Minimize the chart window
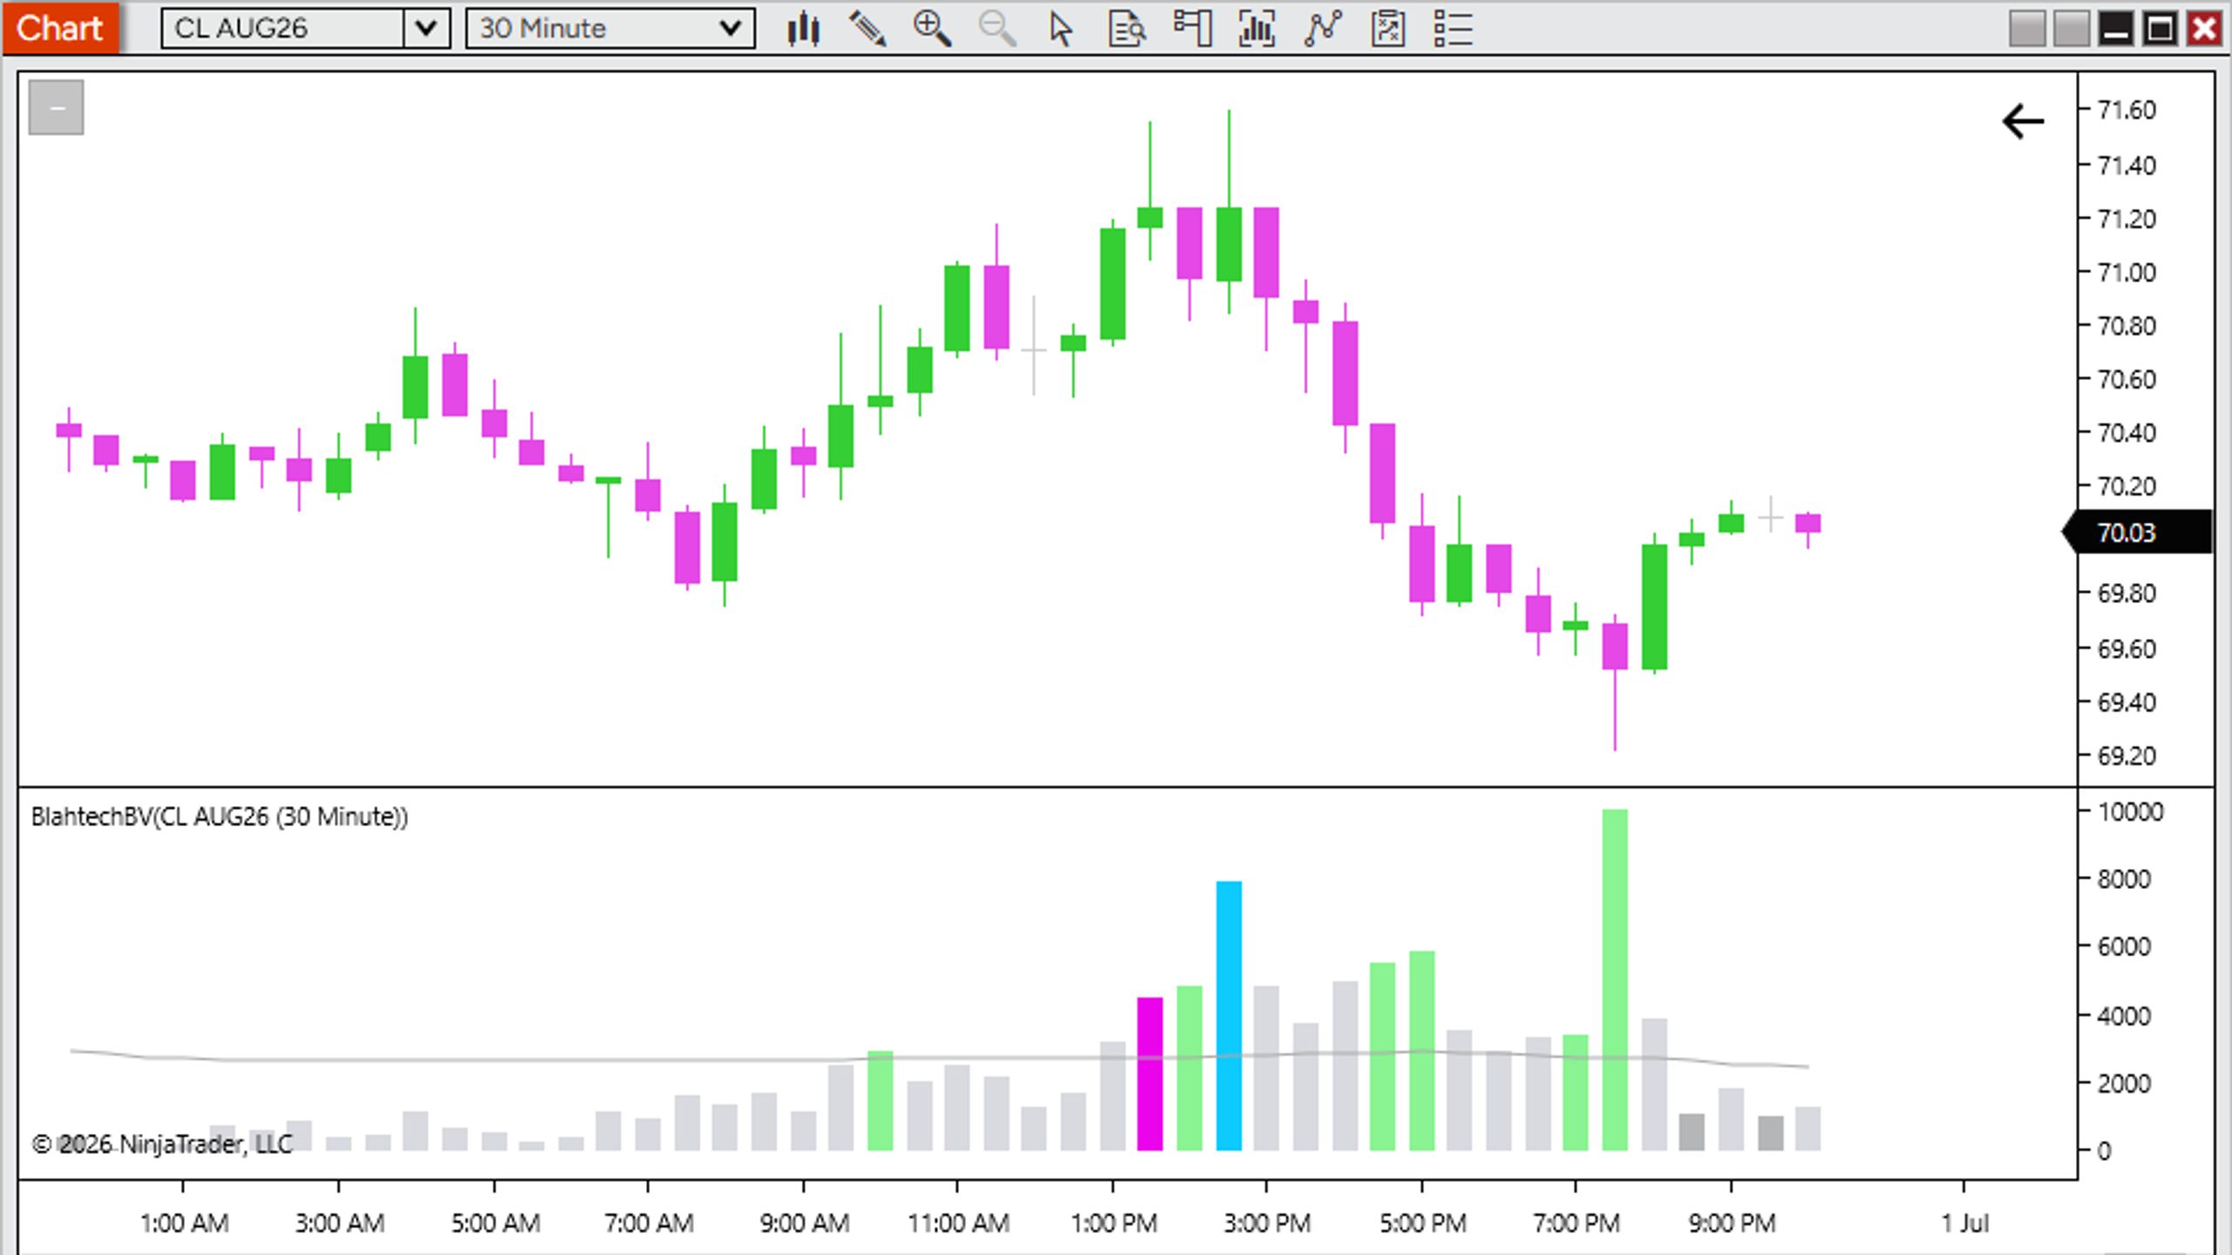This screenshot has width=2232, height=1255. pos(2116,29)
